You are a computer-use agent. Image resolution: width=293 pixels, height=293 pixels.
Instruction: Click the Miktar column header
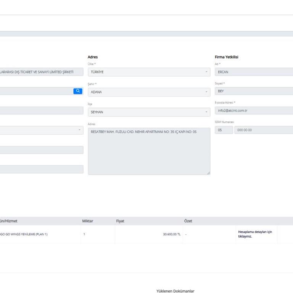click(x=88, y=221)
